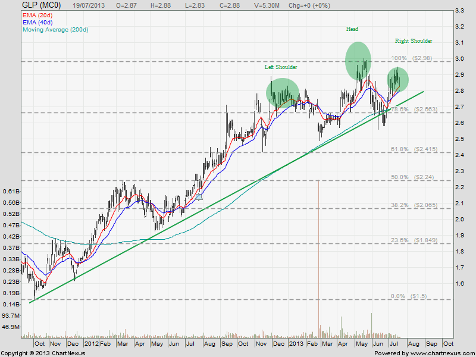476x357 pixels.
Task: Click the 2012 year label on time axis
Action: [92, 344]
